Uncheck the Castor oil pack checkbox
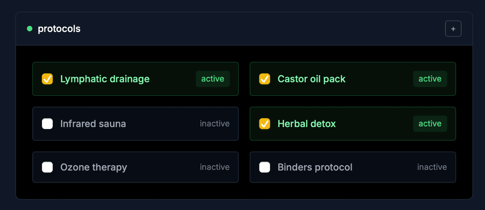Image resolution: width=485 pixels, height=210 pixels. pos(265,79)
